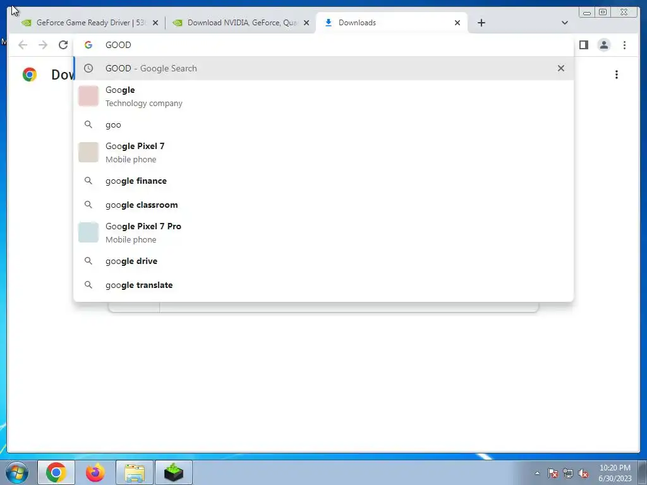Go back using the left arrow

(x=23, y=45)
